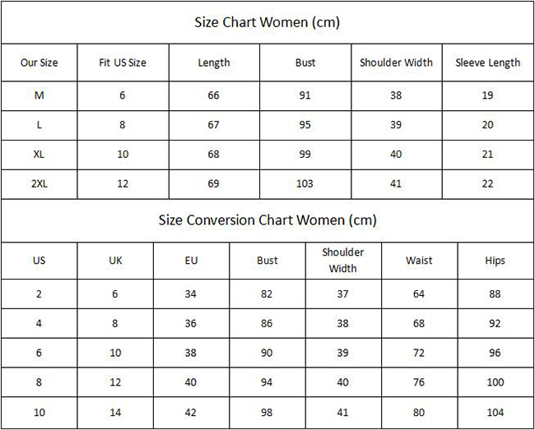Select the bust value 103 cell
Image resolution: width=535 pixels, height=430 pixels.
coord(305,184)
